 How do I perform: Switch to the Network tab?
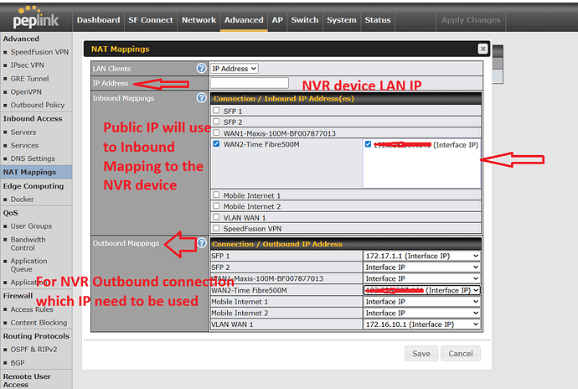pyautogui.click(x=199, y=19)
